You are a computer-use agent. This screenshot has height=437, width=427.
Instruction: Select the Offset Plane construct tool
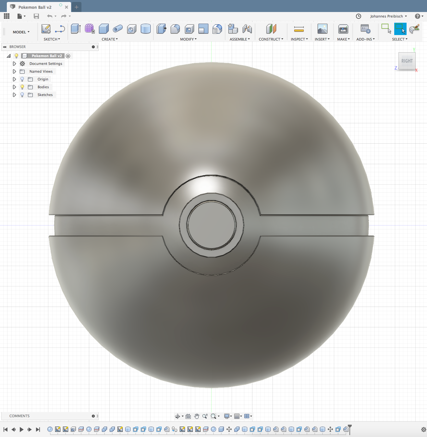[x=271, y=29]
